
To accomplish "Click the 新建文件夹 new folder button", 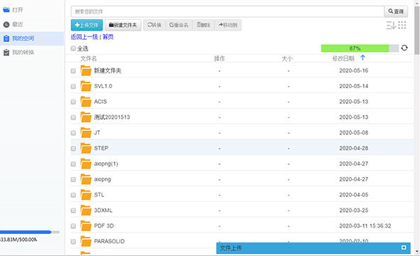I will click(x=123, y=25).
